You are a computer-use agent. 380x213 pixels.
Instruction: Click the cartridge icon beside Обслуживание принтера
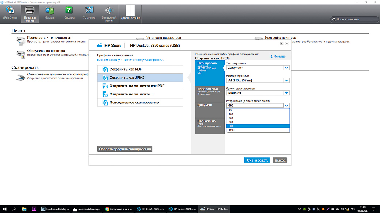(20, 54)
